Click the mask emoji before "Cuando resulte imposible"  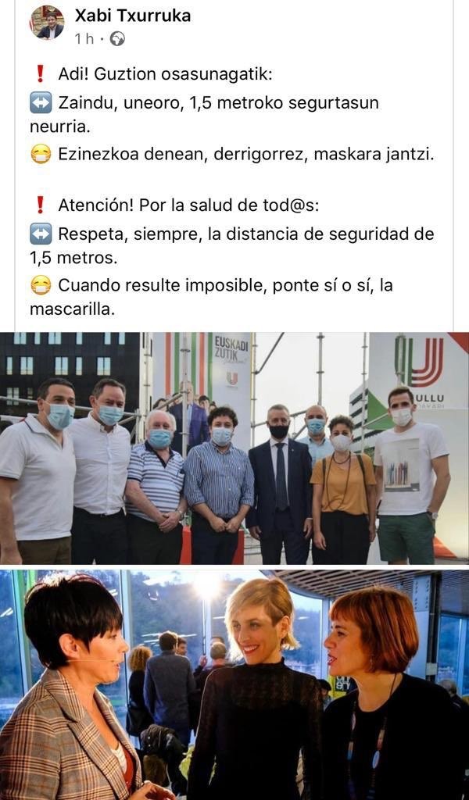(x=41, y=285)
